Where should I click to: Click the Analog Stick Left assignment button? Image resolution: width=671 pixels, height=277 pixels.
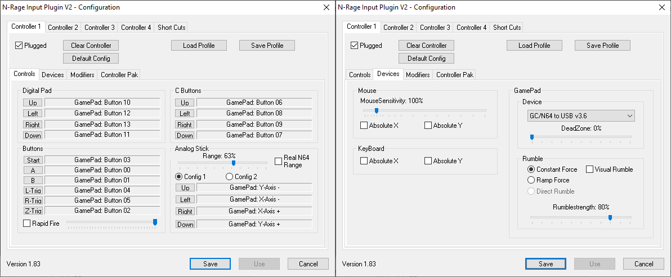(185, 199)
